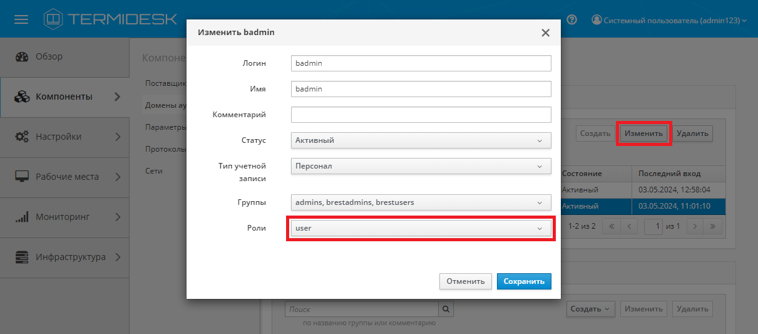This screenshot has width=758, height=334.
Task: Open the Роли dropdown
Action: [x=421, y=228]
